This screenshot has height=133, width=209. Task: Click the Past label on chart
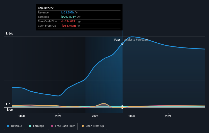click(x=117, y=40)
